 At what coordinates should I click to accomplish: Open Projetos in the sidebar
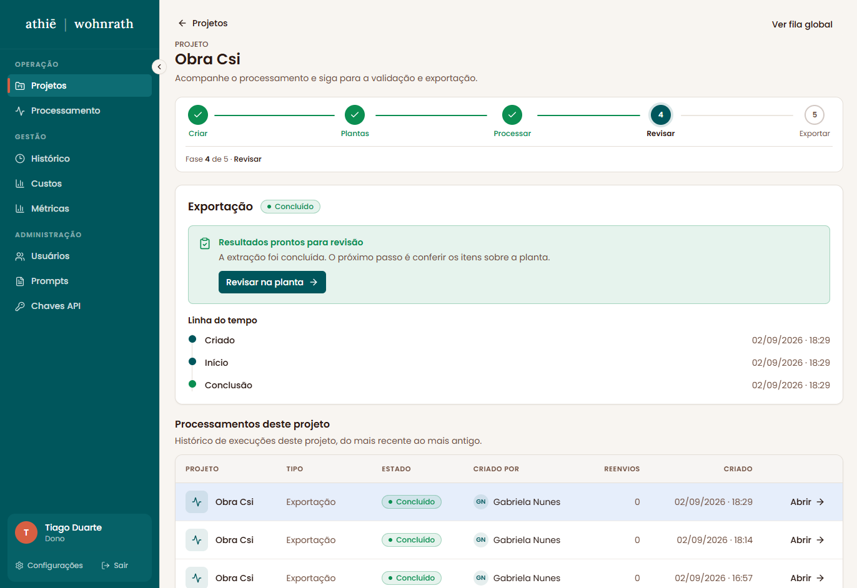click(x=79, y=86)
